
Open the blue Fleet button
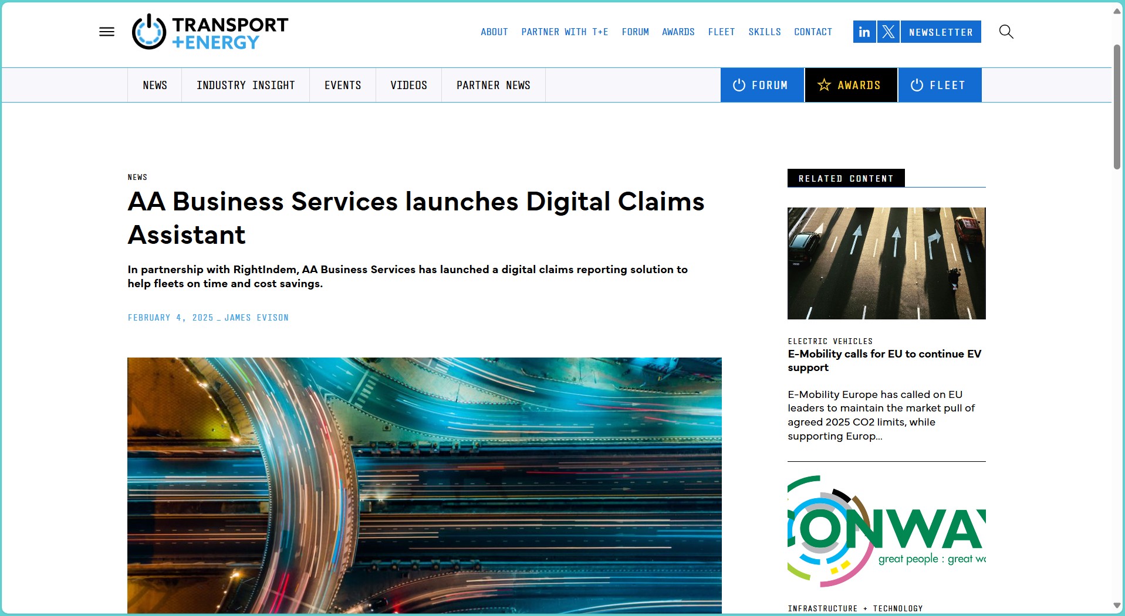(940, 85)
